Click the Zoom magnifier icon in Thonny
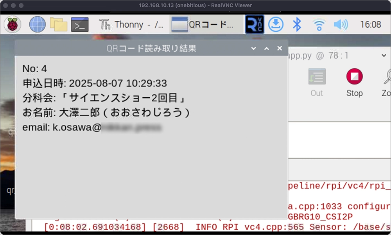This screenshot has width=391, height=235. [x=387, y=81]
